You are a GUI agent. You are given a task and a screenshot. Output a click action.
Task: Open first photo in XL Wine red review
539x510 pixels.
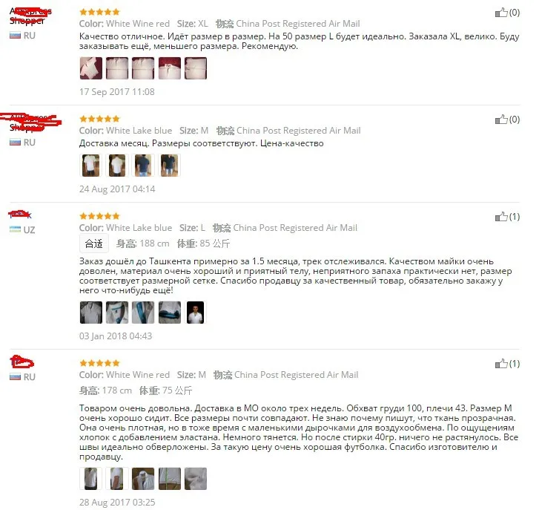coord(91,68)
